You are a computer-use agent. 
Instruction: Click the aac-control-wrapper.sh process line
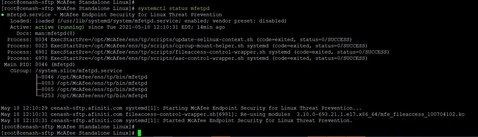point(187,58)
